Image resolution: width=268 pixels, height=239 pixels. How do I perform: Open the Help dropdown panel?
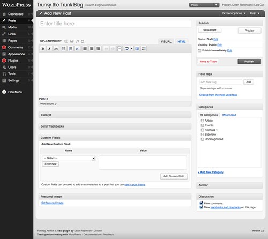point(255,13)
